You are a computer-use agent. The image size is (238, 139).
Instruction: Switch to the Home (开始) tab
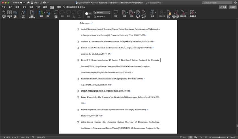point(3,7)
